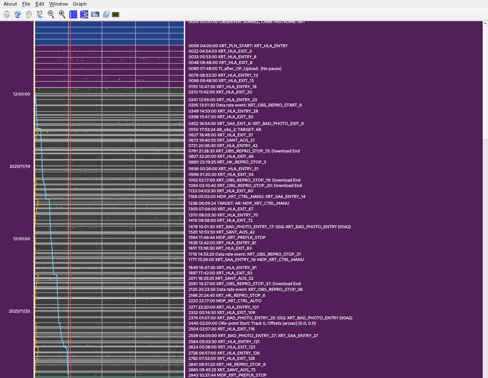Screen dimensions: 488x378
Task: Select the AR_obs_2: TARGET: AR event line
Action: [225, 130]
